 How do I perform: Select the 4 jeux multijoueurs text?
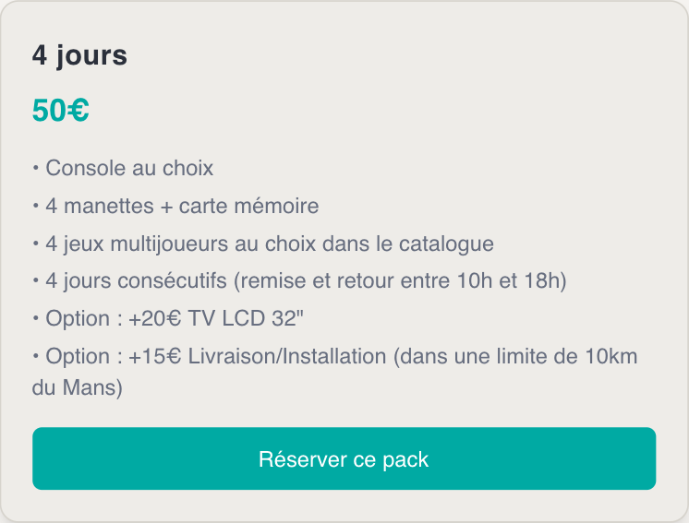click(x=137, y=244)
